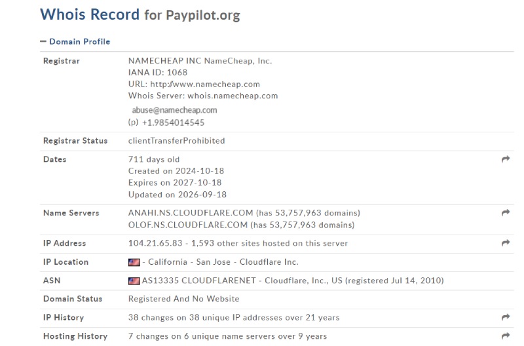The height and width of the screenshot is (346, 524).
Task: Click the IP Address label
Action: point(64,243)
